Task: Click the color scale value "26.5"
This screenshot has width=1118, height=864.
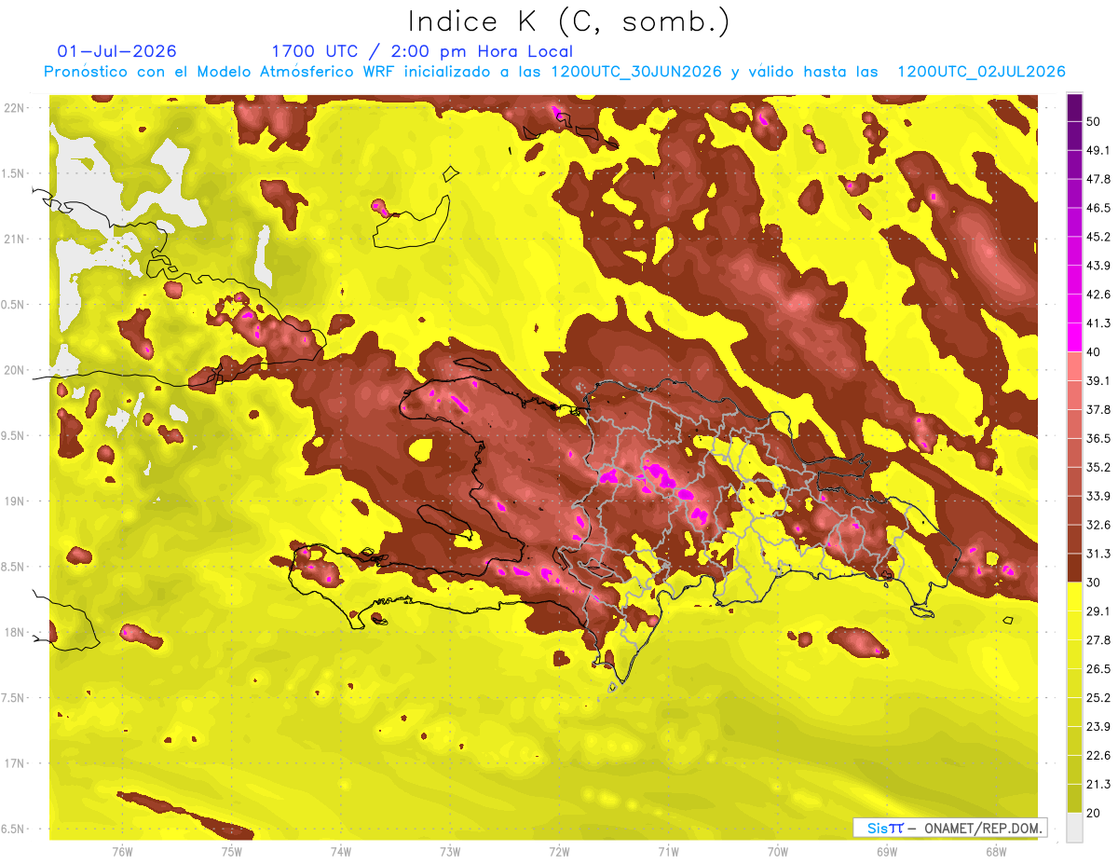Action: [x=1098, y=669]
